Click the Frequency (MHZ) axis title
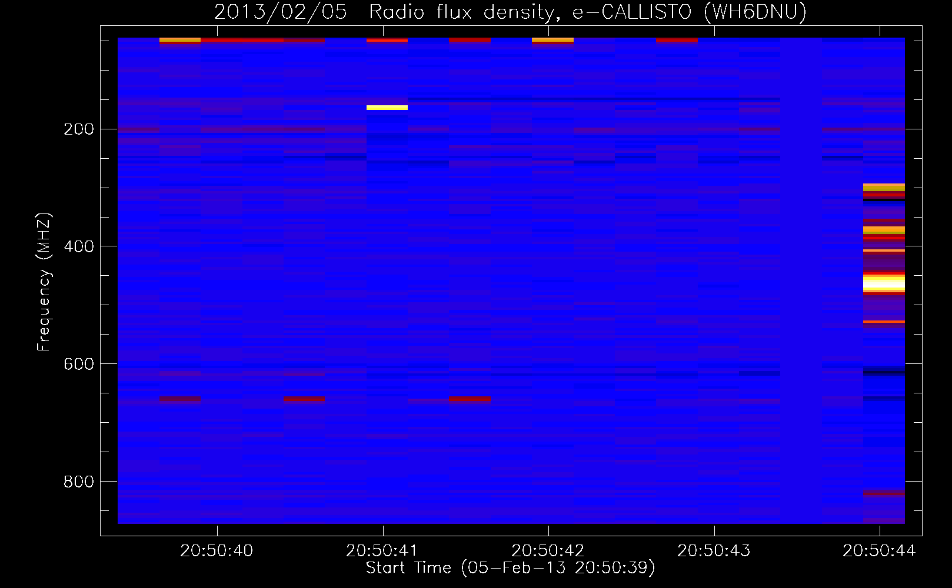 44,282
